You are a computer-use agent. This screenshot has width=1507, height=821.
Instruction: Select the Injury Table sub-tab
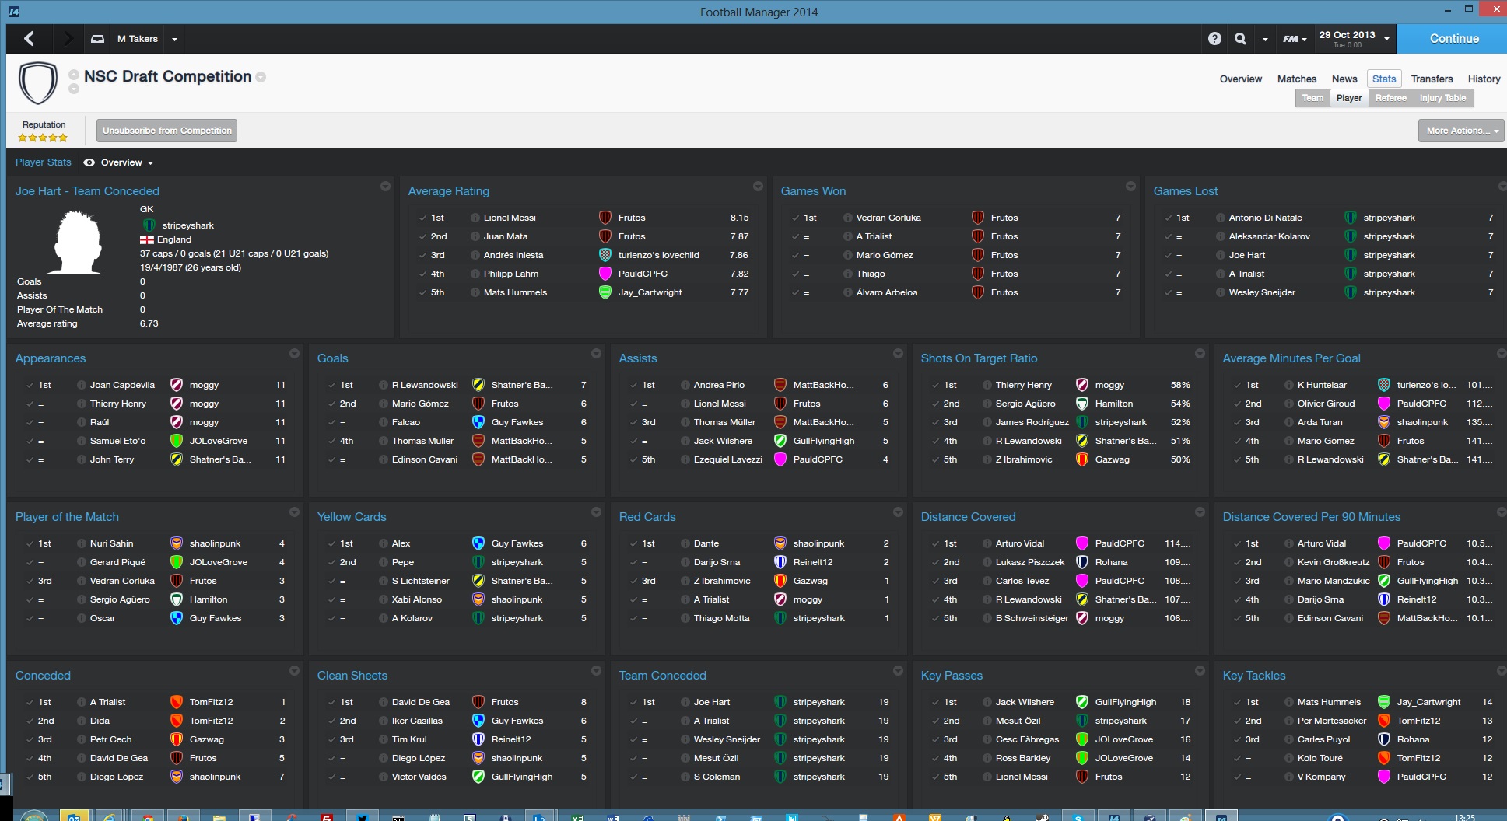(x=1442, y=98)
